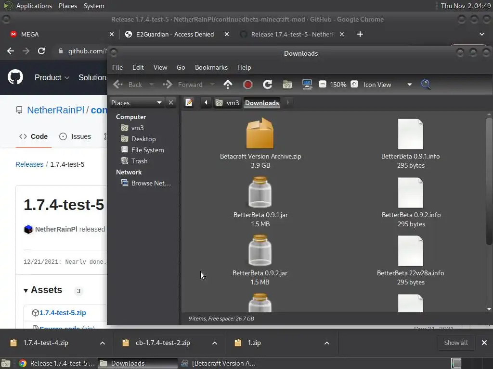Click path bar left scroll arrow
This screenshot has width=493, height=369.
click(206, 103)
